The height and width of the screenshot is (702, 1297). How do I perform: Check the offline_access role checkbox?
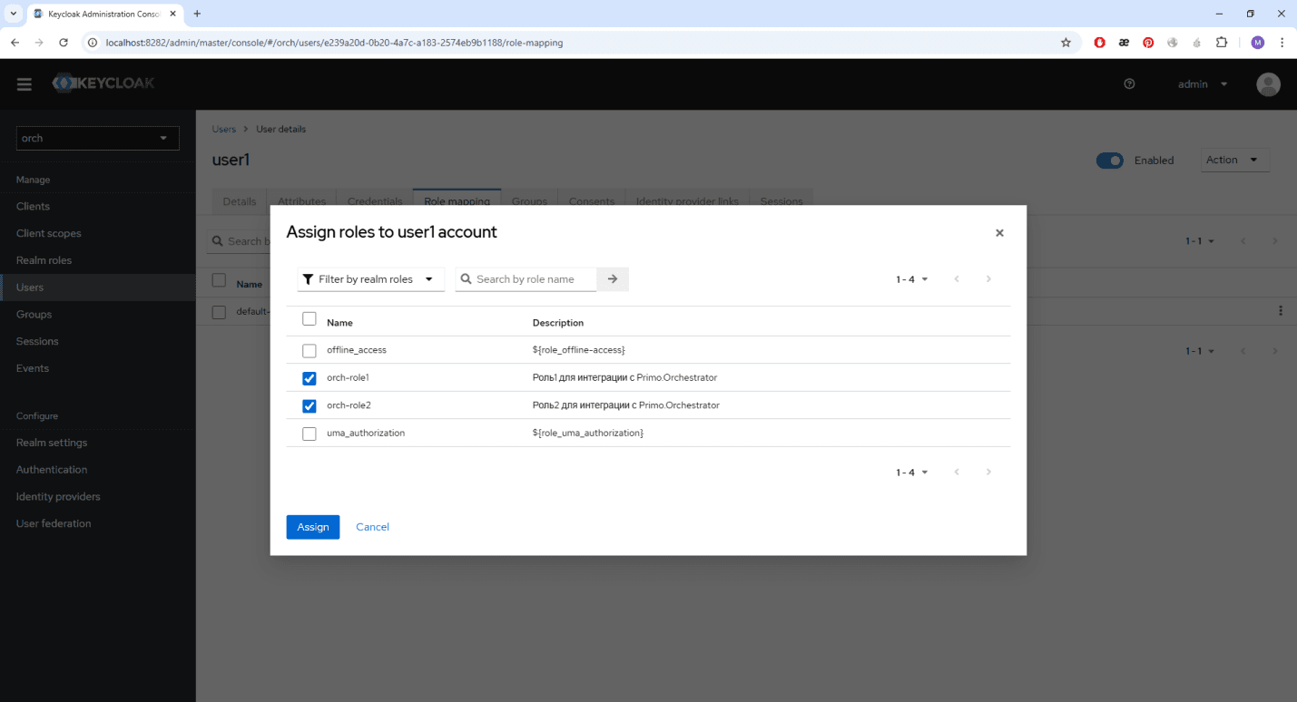coord(310,350)
